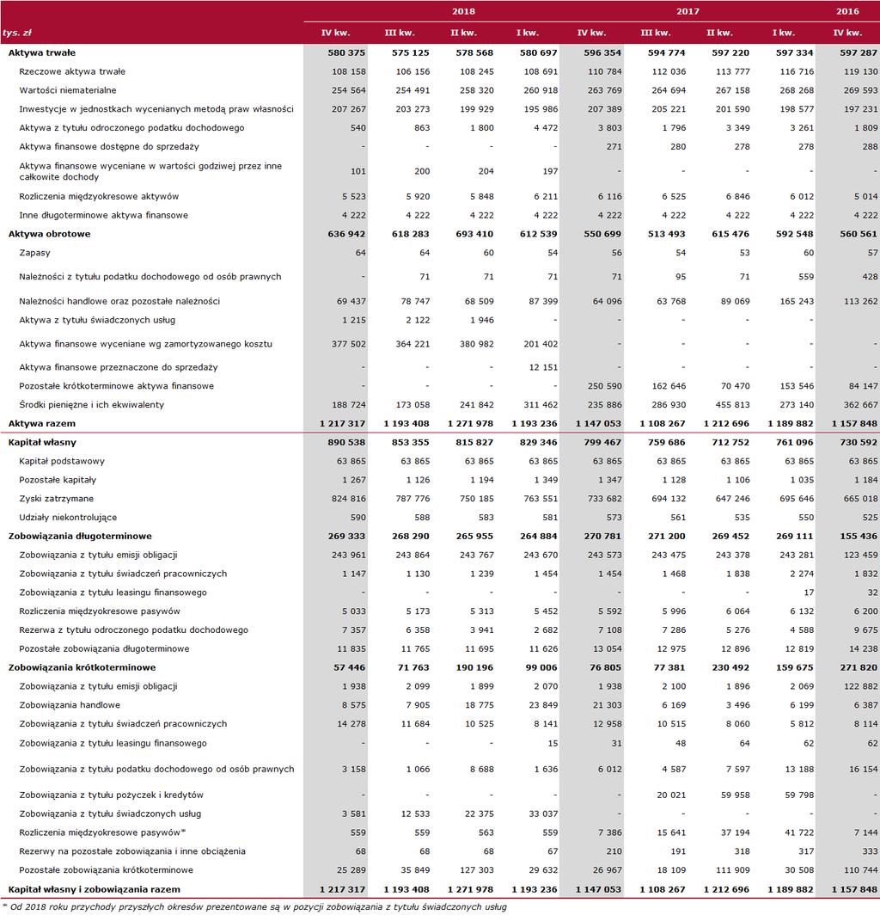Screen dimensions: 880x915
Task: Select value 23 849 in Zobowiązania handlowe row
Action: coord(543,705)
